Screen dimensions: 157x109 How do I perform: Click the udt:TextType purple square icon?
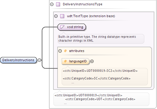pyautogui.click(x=62, y=16)
